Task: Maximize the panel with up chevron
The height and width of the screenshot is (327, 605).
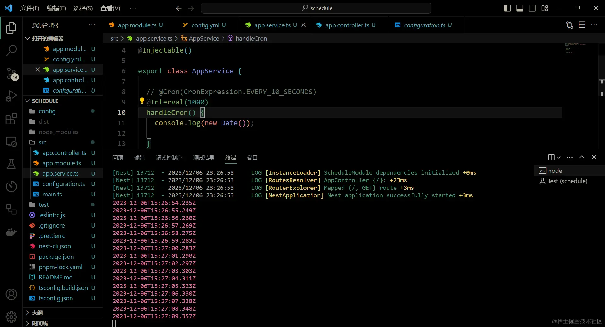Action: 582,157
